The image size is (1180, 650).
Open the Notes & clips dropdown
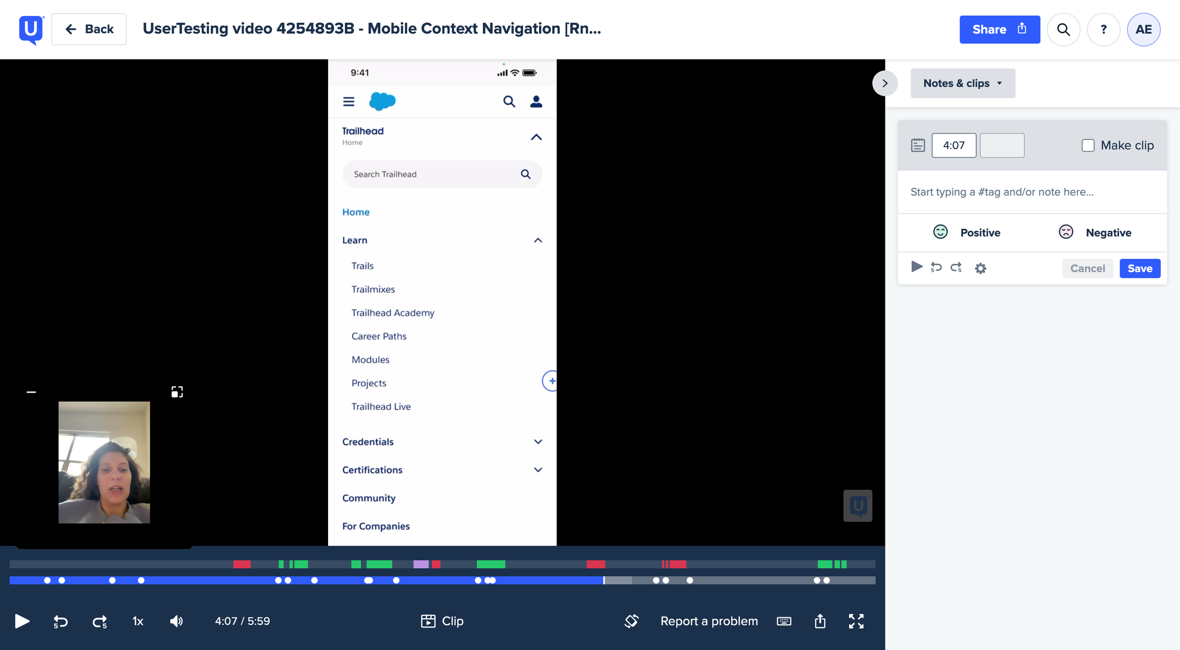963,83
